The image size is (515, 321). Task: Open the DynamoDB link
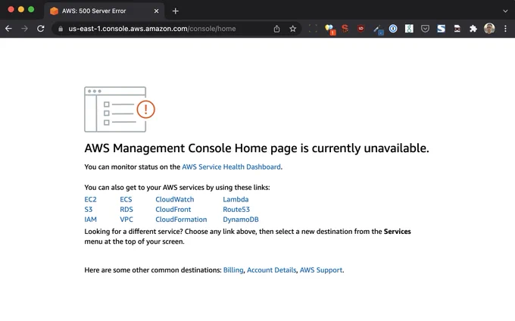[x=241, y=220]
